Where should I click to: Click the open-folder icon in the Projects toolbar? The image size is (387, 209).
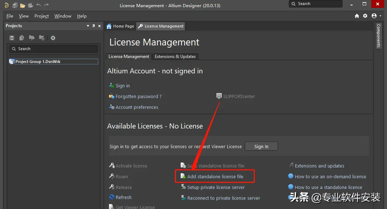pos(32,38)
